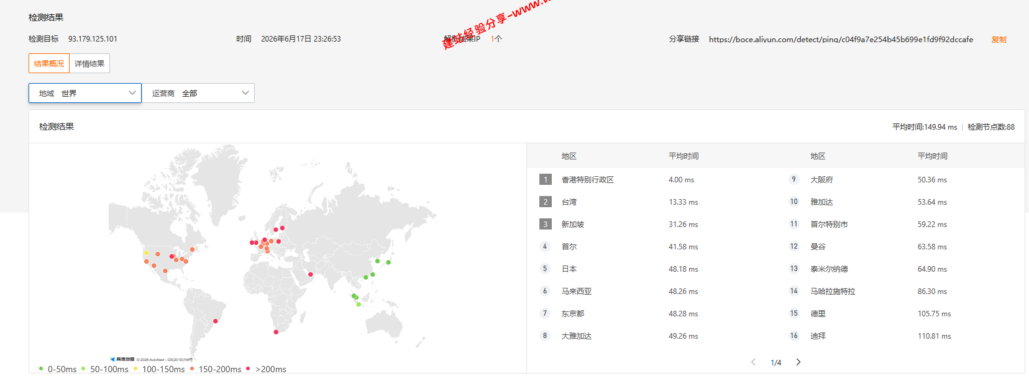Expand region dropdown via its chevron arrow
This screenshot has height=379, width=1029.
coord(132,93)
